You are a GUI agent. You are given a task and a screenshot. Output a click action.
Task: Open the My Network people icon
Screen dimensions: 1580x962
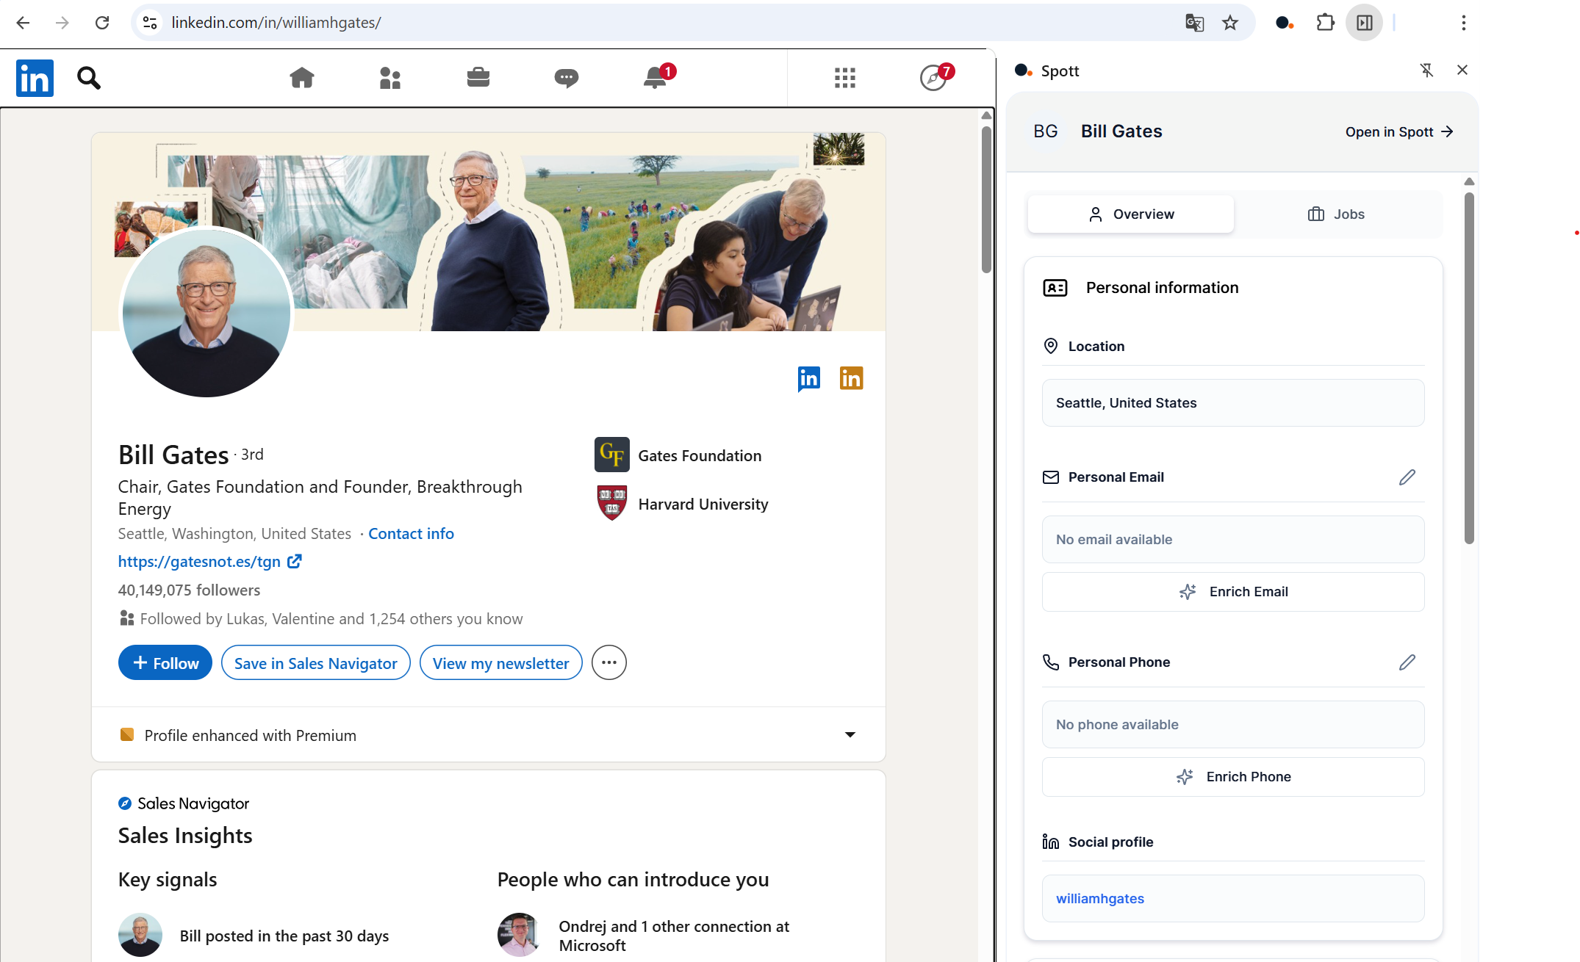click(x=389, y=78)
